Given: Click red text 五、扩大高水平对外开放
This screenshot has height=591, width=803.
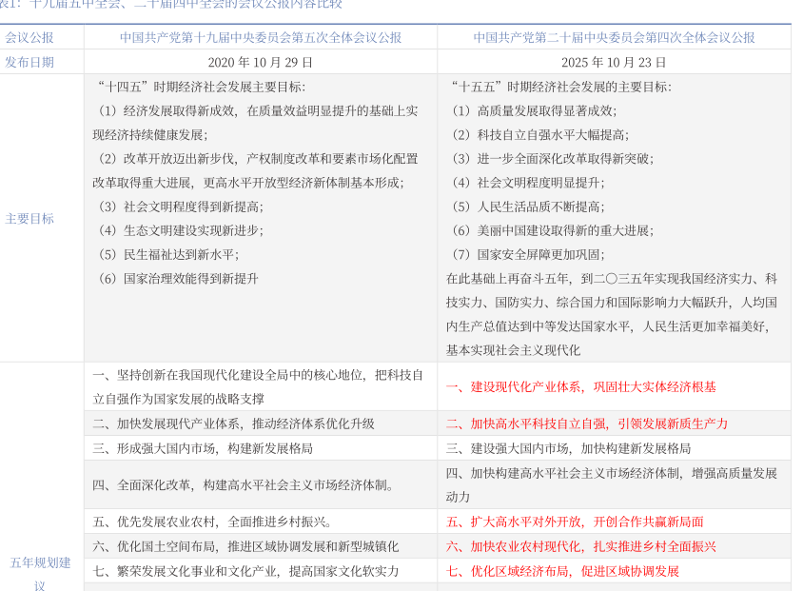Looking at the screenshot, I should point(575,522).
